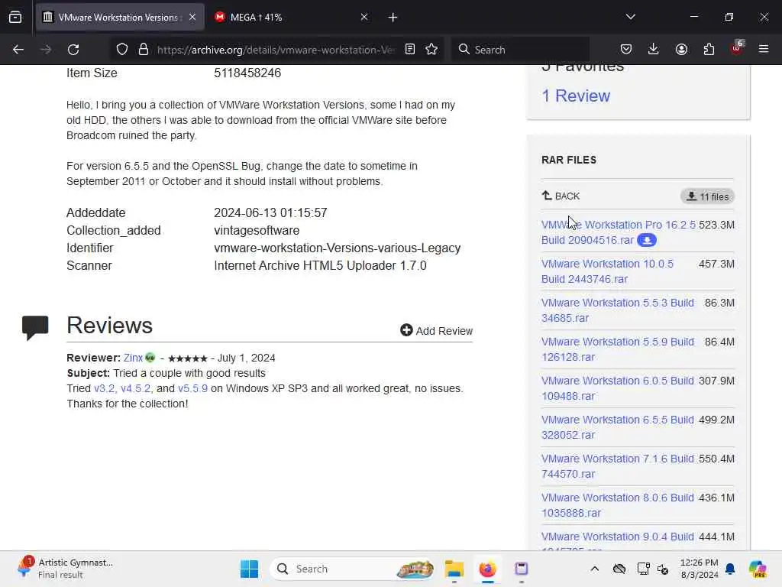Open the v3.2 link in review
Screen dimensions: 782x587
pos(105,388)
